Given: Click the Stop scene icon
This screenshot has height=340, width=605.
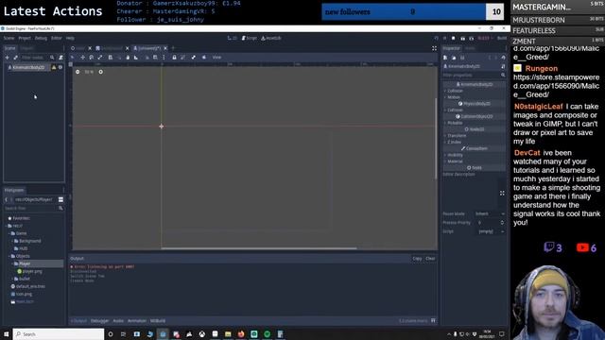Looking at the screenshot, I should coord(454,38).
